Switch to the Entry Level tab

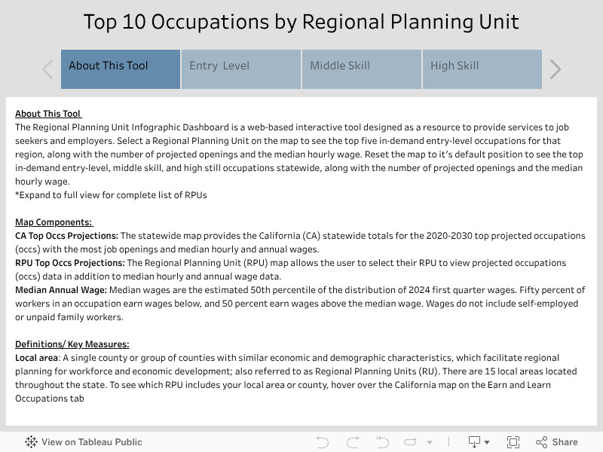[241, 69]
